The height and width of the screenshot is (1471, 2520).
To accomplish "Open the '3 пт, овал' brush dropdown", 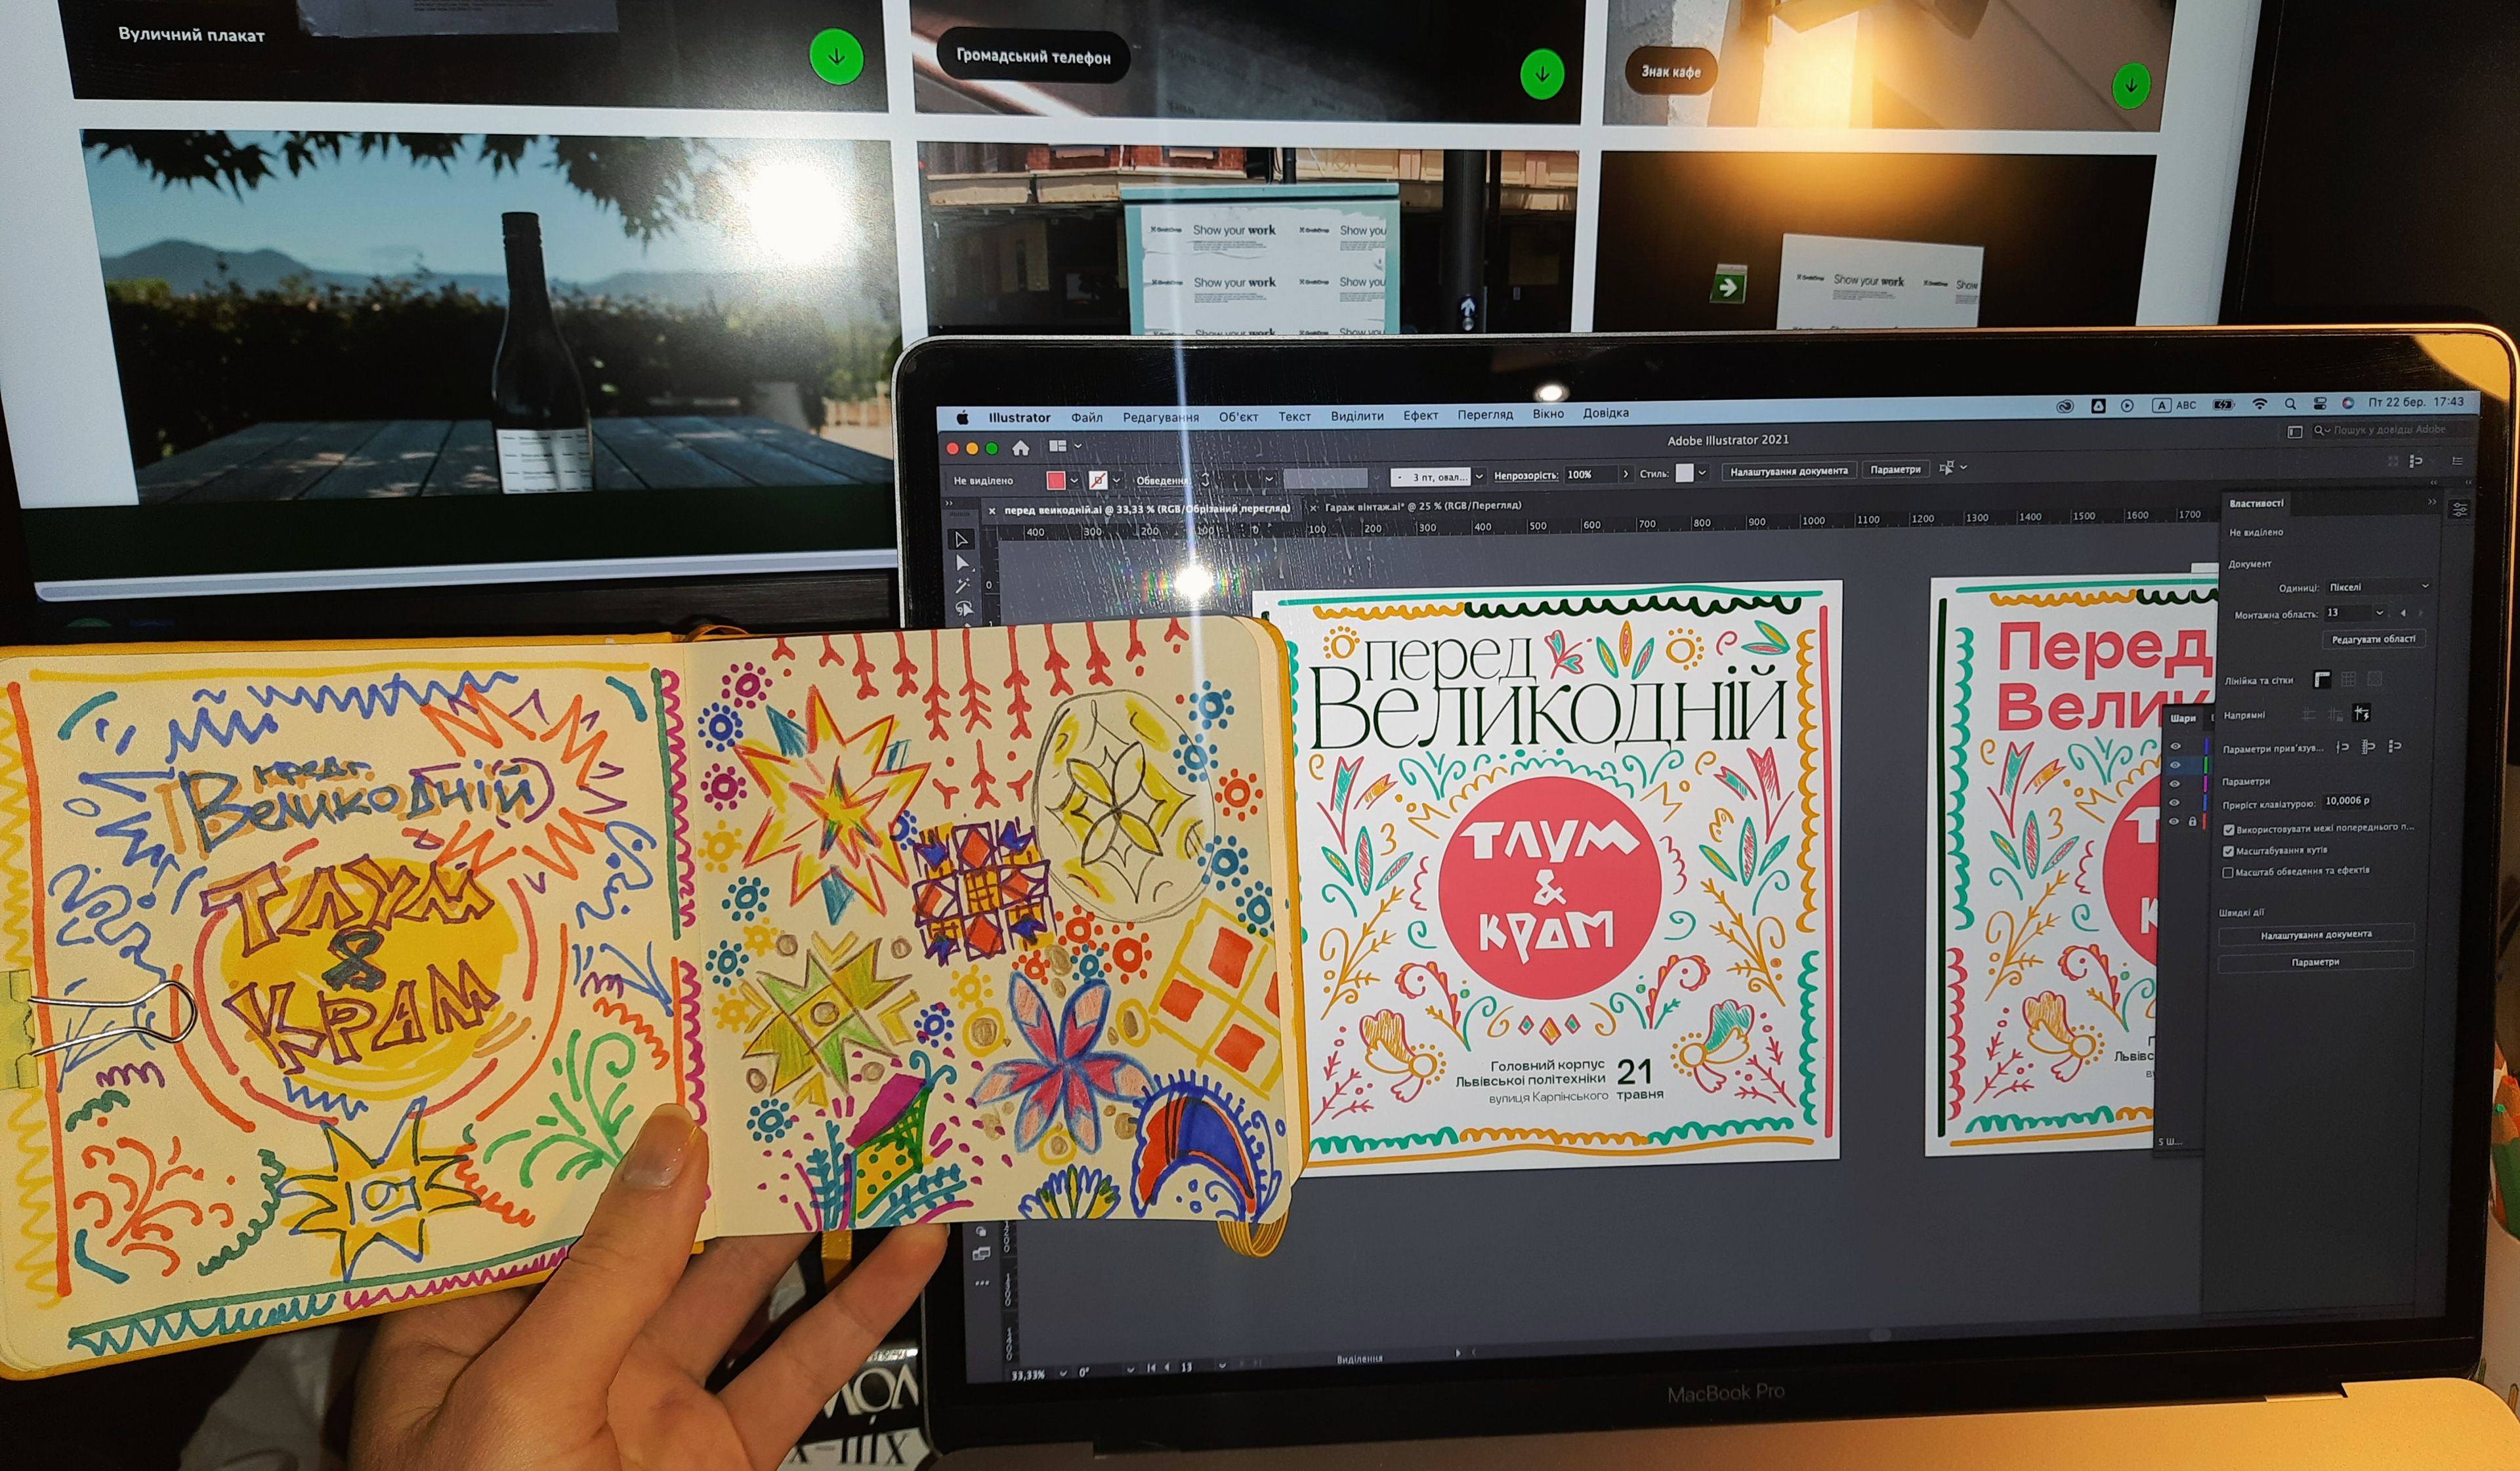I will (x=1479, y=476).
